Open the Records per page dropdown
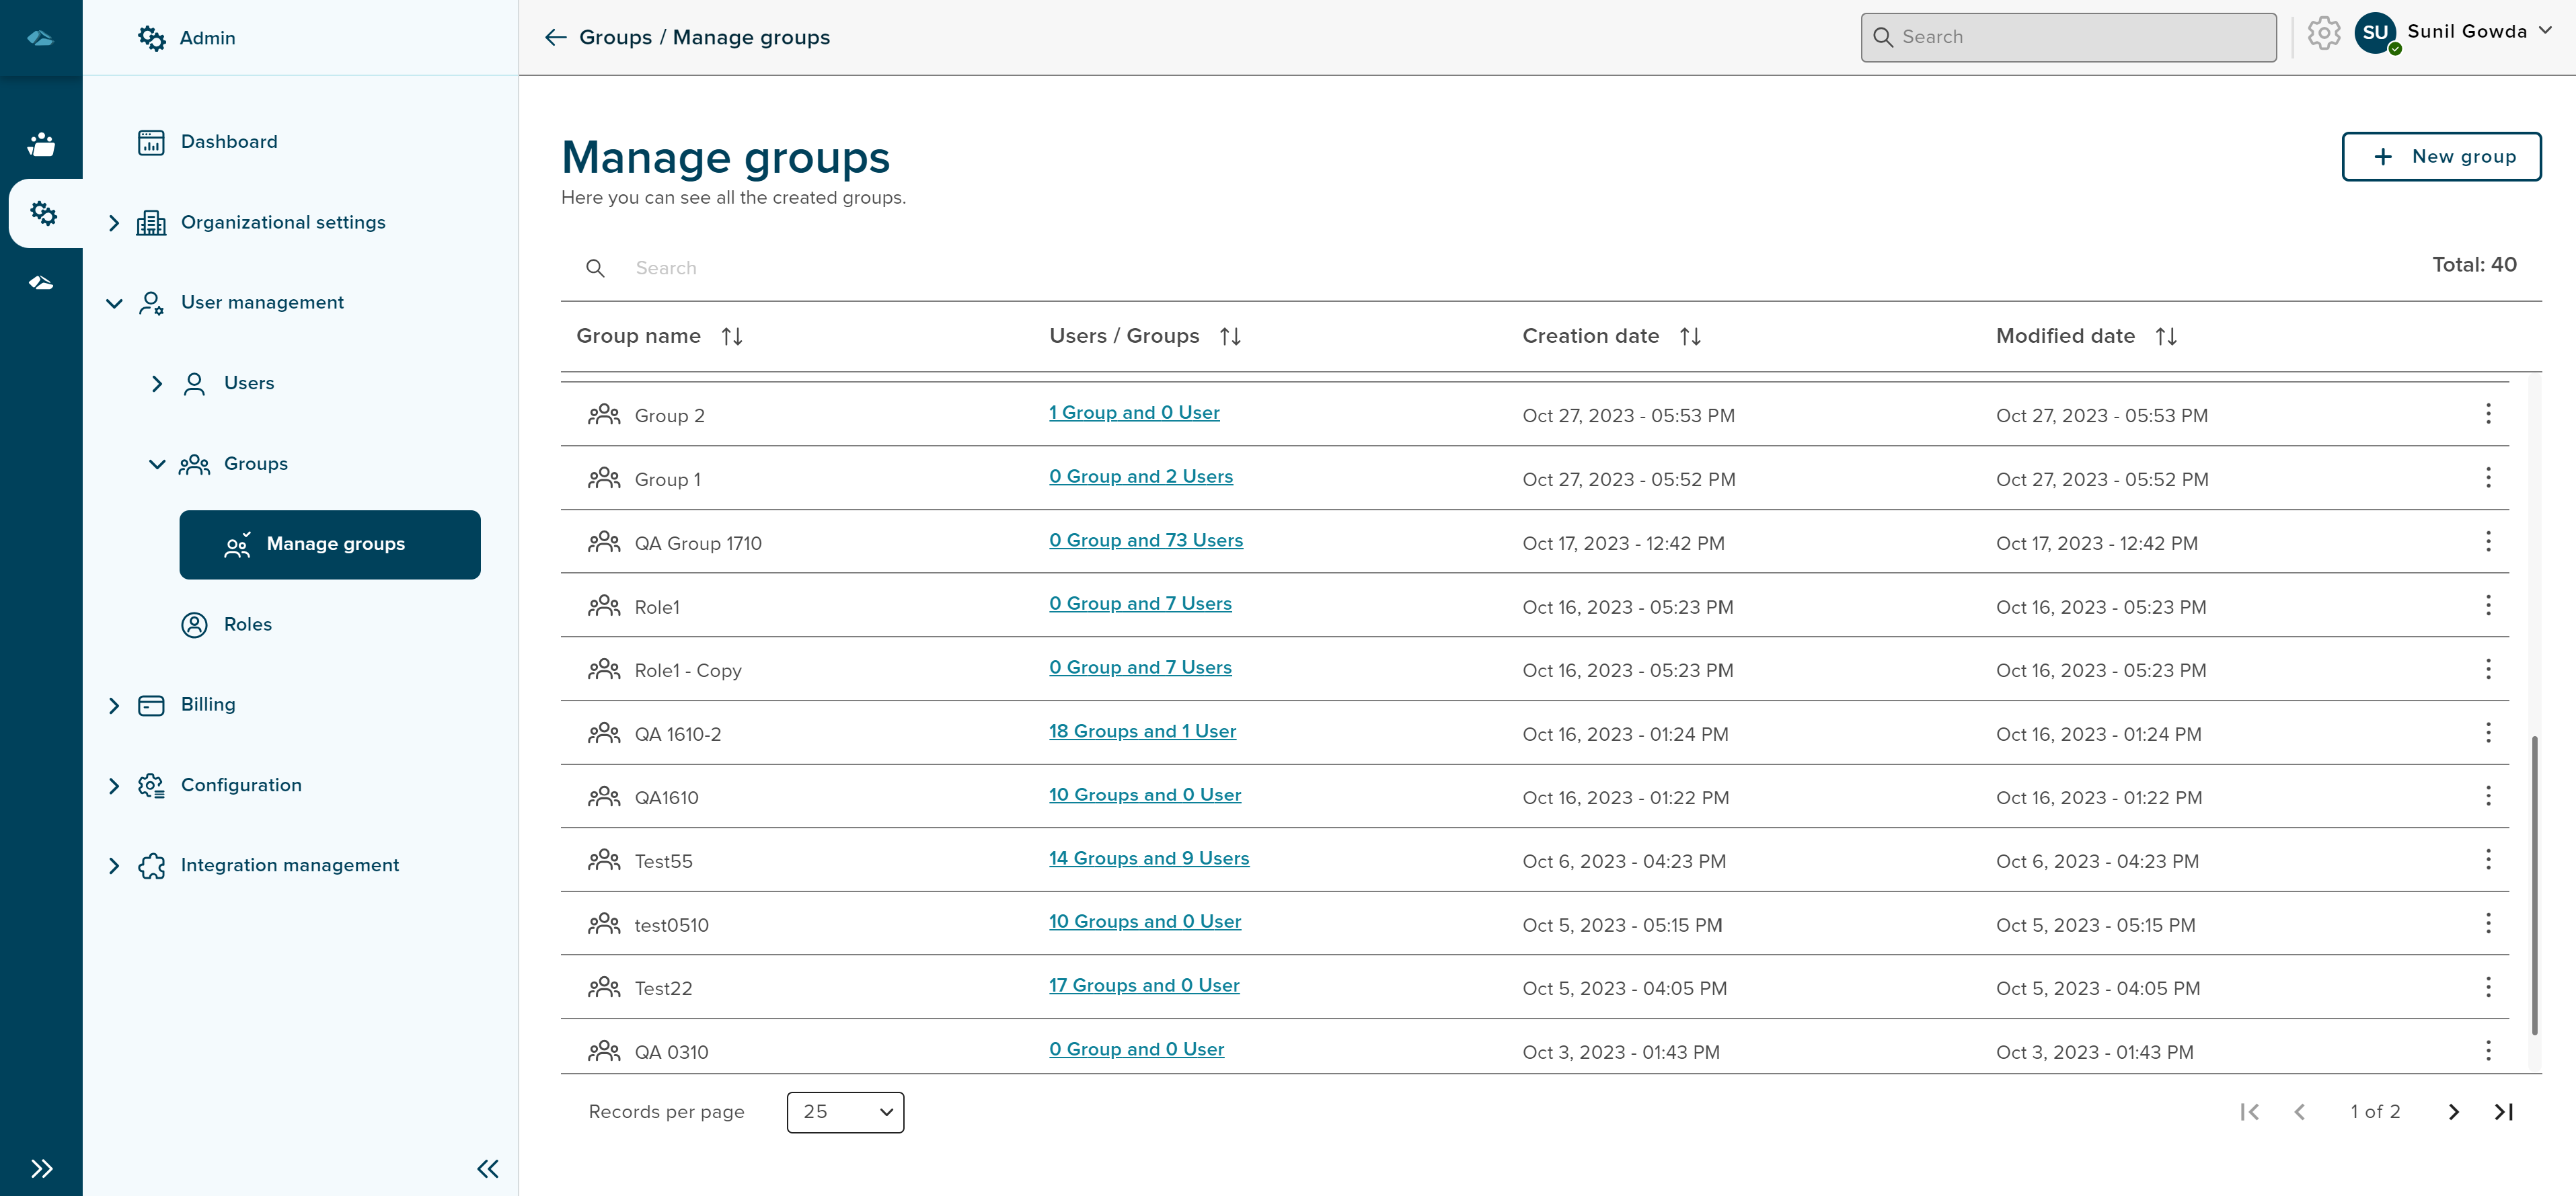The image size is (2576, 1196). pyautogui.click(x=844, y=1111)
